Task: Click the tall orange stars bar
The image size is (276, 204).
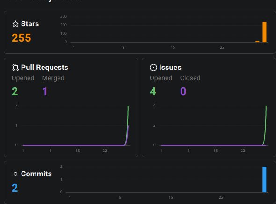Action: coord(264,32)
